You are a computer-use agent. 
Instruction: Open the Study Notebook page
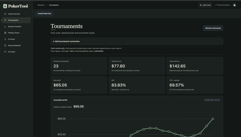click(16, 46)
